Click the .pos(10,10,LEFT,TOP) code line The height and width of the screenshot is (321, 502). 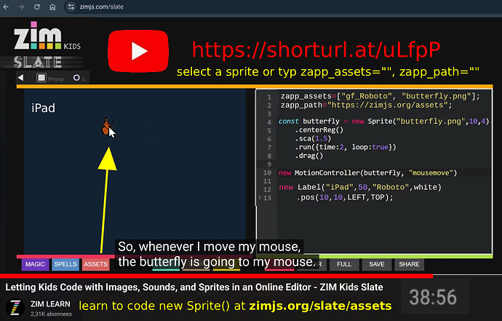(345, 197)
